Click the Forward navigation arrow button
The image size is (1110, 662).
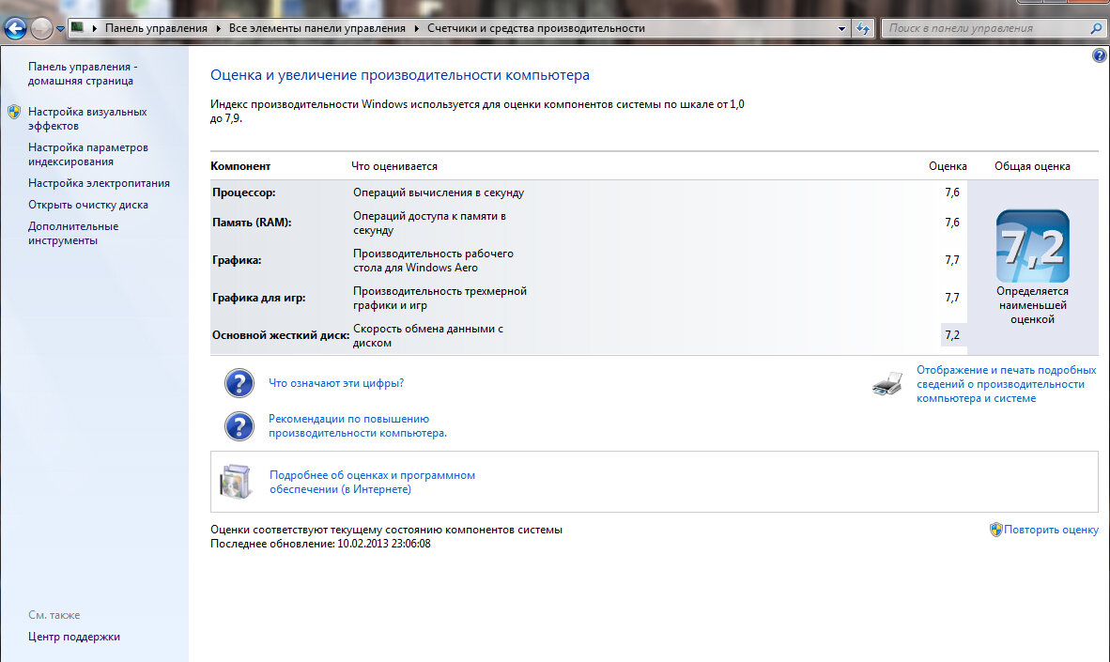(x=41, y=28)
